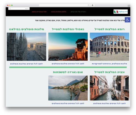
Task: Open heading נאפולי המלצות למטייל
Action: (x=68, y=29)
